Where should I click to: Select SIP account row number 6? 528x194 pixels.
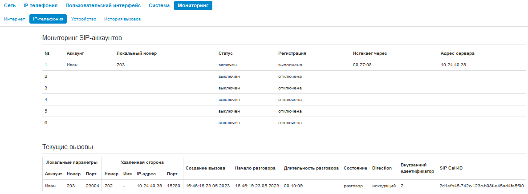[284, 123]
